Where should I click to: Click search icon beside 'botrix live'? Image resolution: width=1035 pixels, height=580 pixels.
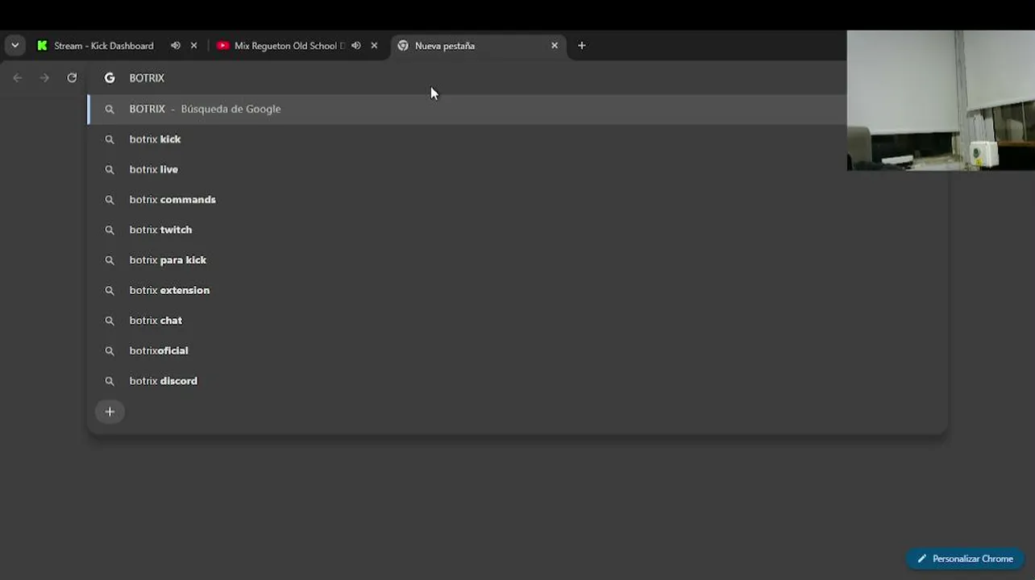coord(110,169)
